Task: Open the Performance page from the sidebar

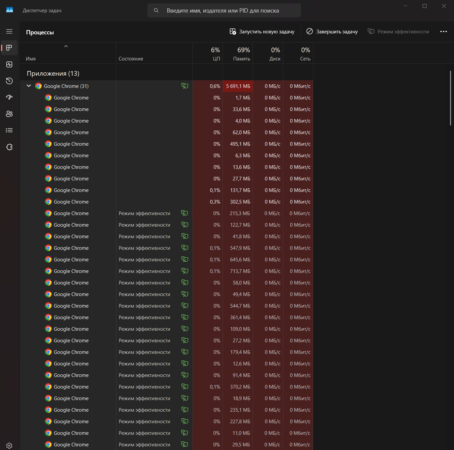Action: 9,64
